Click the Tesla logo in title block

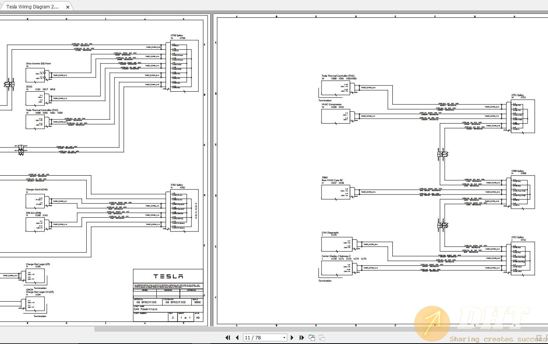click(x=168, y=276)
